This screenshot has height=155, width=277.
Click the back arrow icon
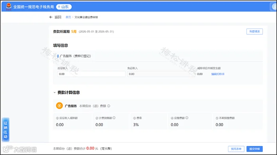point(51,17)
